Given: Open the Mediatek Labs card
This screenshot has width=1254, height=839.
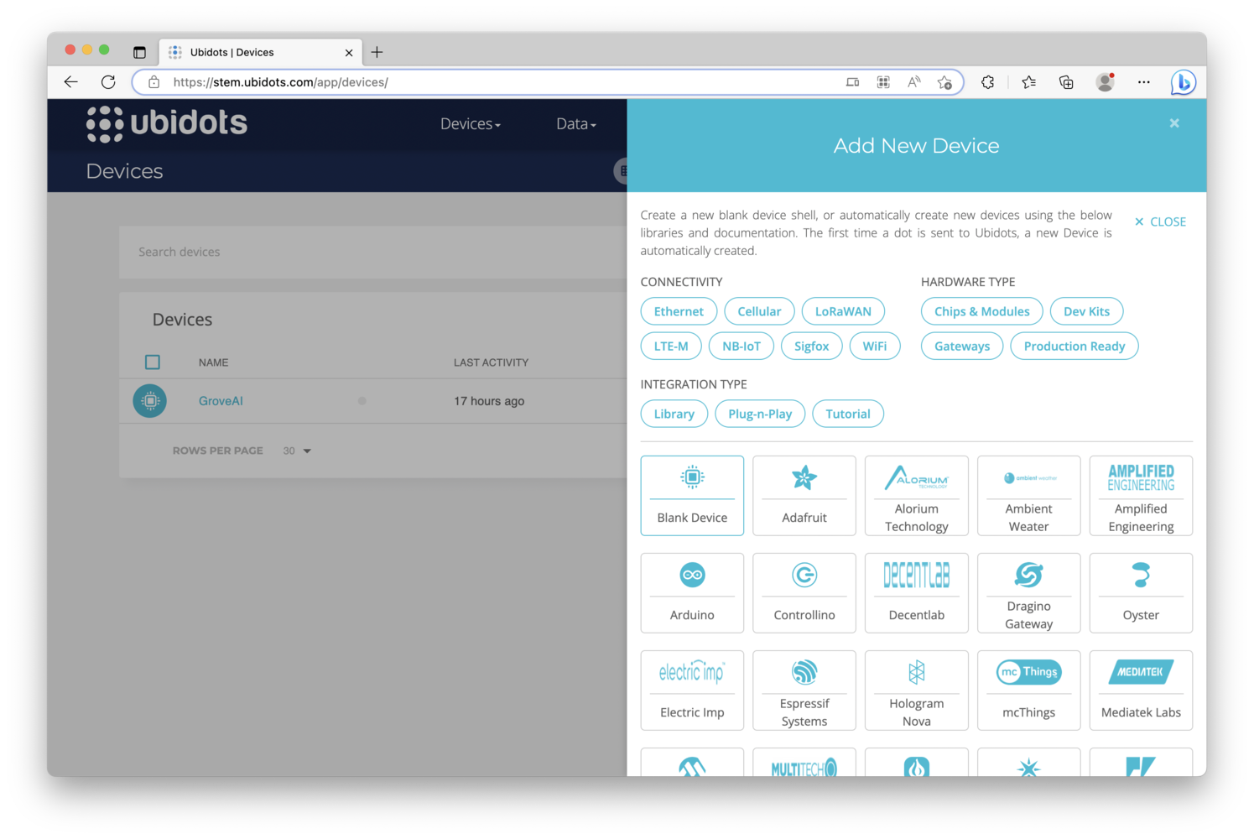Looking at the screenshot, I should tap(1141, 690).
